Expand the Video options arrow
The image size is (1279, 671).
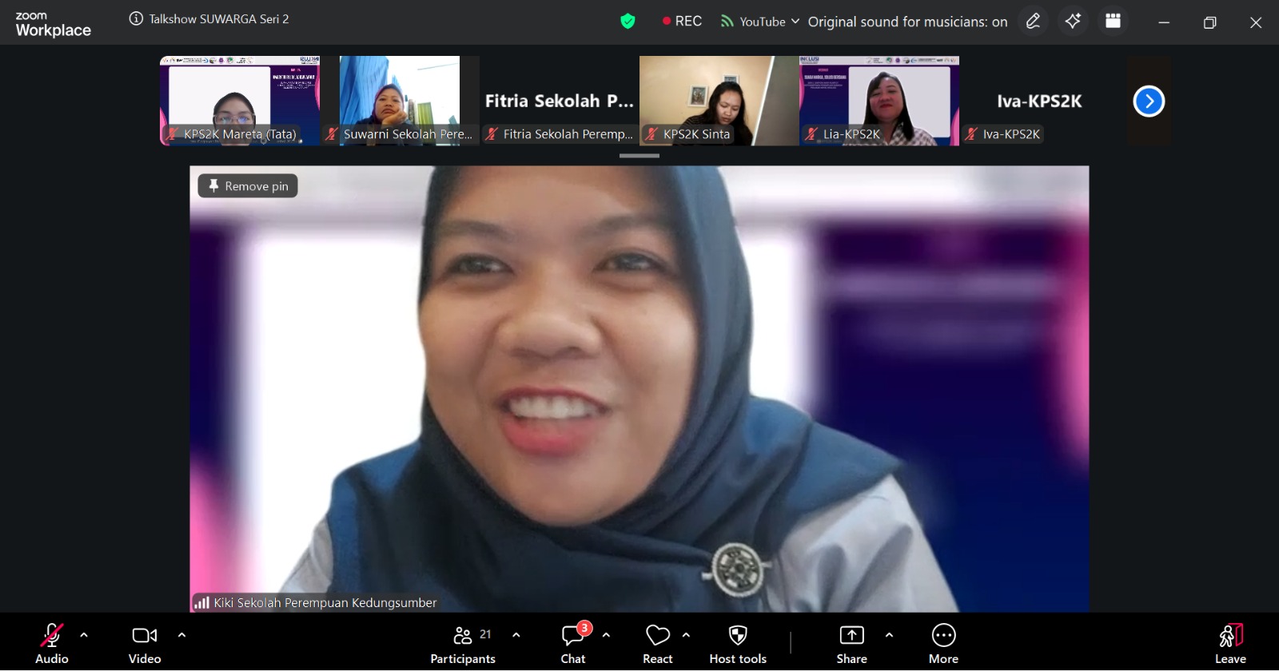pyautogui.click(x=181, y=635)
